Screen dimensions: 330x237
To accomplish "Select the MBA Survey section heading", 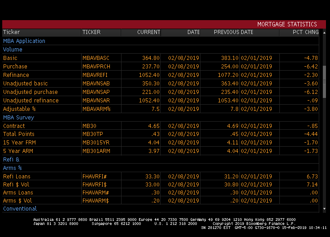I will point(18,118).
